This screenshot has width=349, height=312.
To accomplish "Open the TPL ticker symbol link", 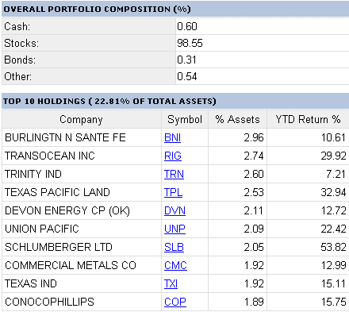I will 173,192.
